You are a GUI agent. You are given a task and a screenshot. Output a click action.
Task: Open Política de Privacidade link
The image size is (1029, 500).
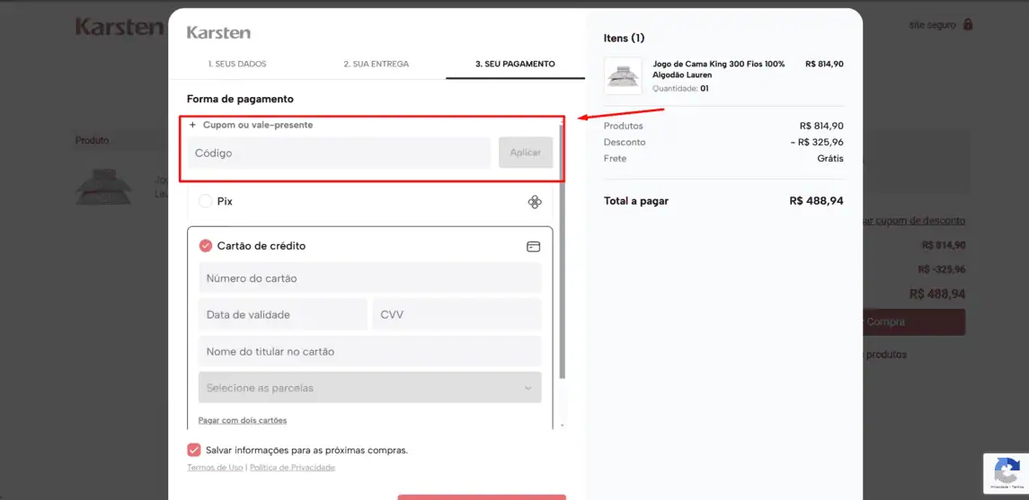coord(292,467)
